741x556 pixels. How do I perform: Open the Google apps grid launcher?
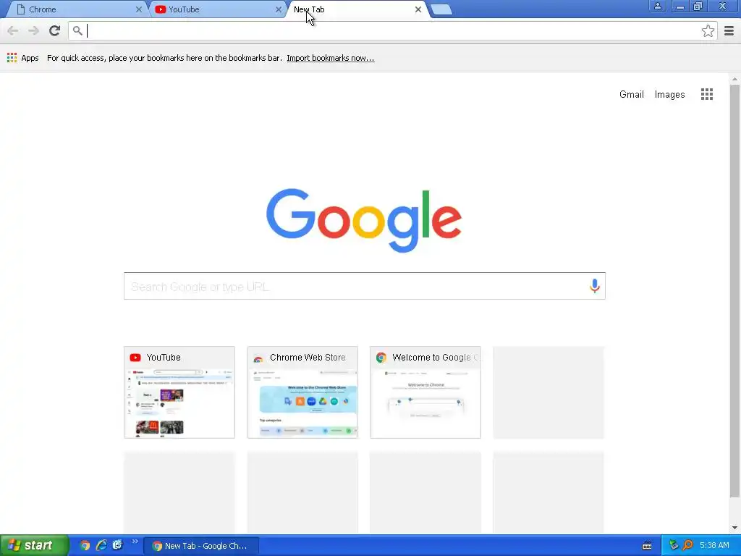[707, 94]
